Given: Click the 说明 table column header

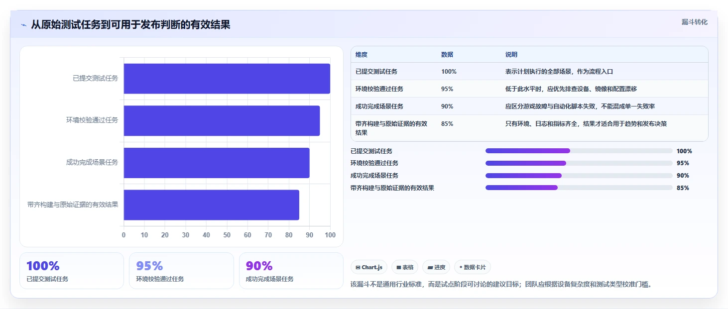Looking at the screenshot, I should click(511, 55).
